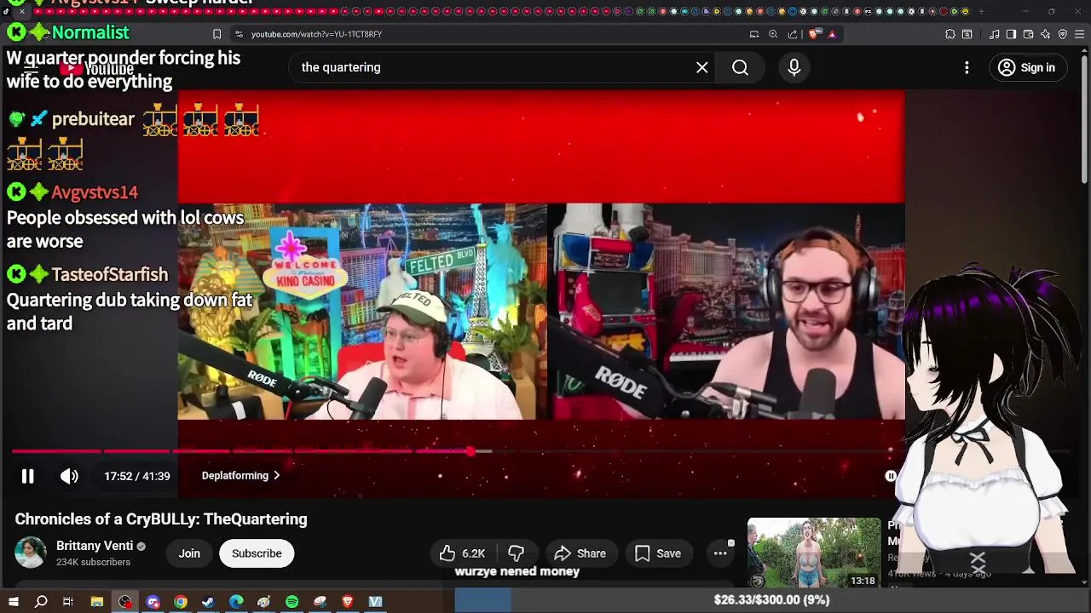Viewport: 1091px width, 613px height.
Task: Toggle the browser sidebar panel
Action: coord(1011,34)
